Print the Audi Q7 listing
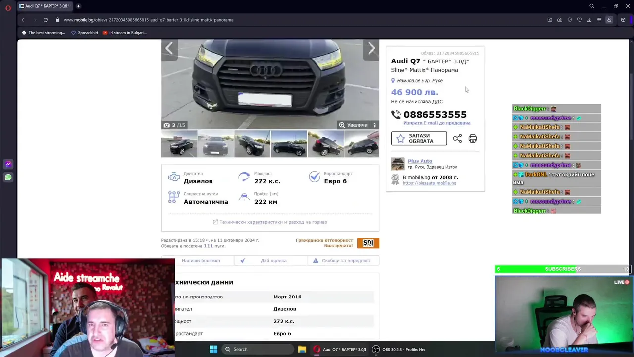Image resolution: width=634 pixels, height=357 pixels. [473, 139]
